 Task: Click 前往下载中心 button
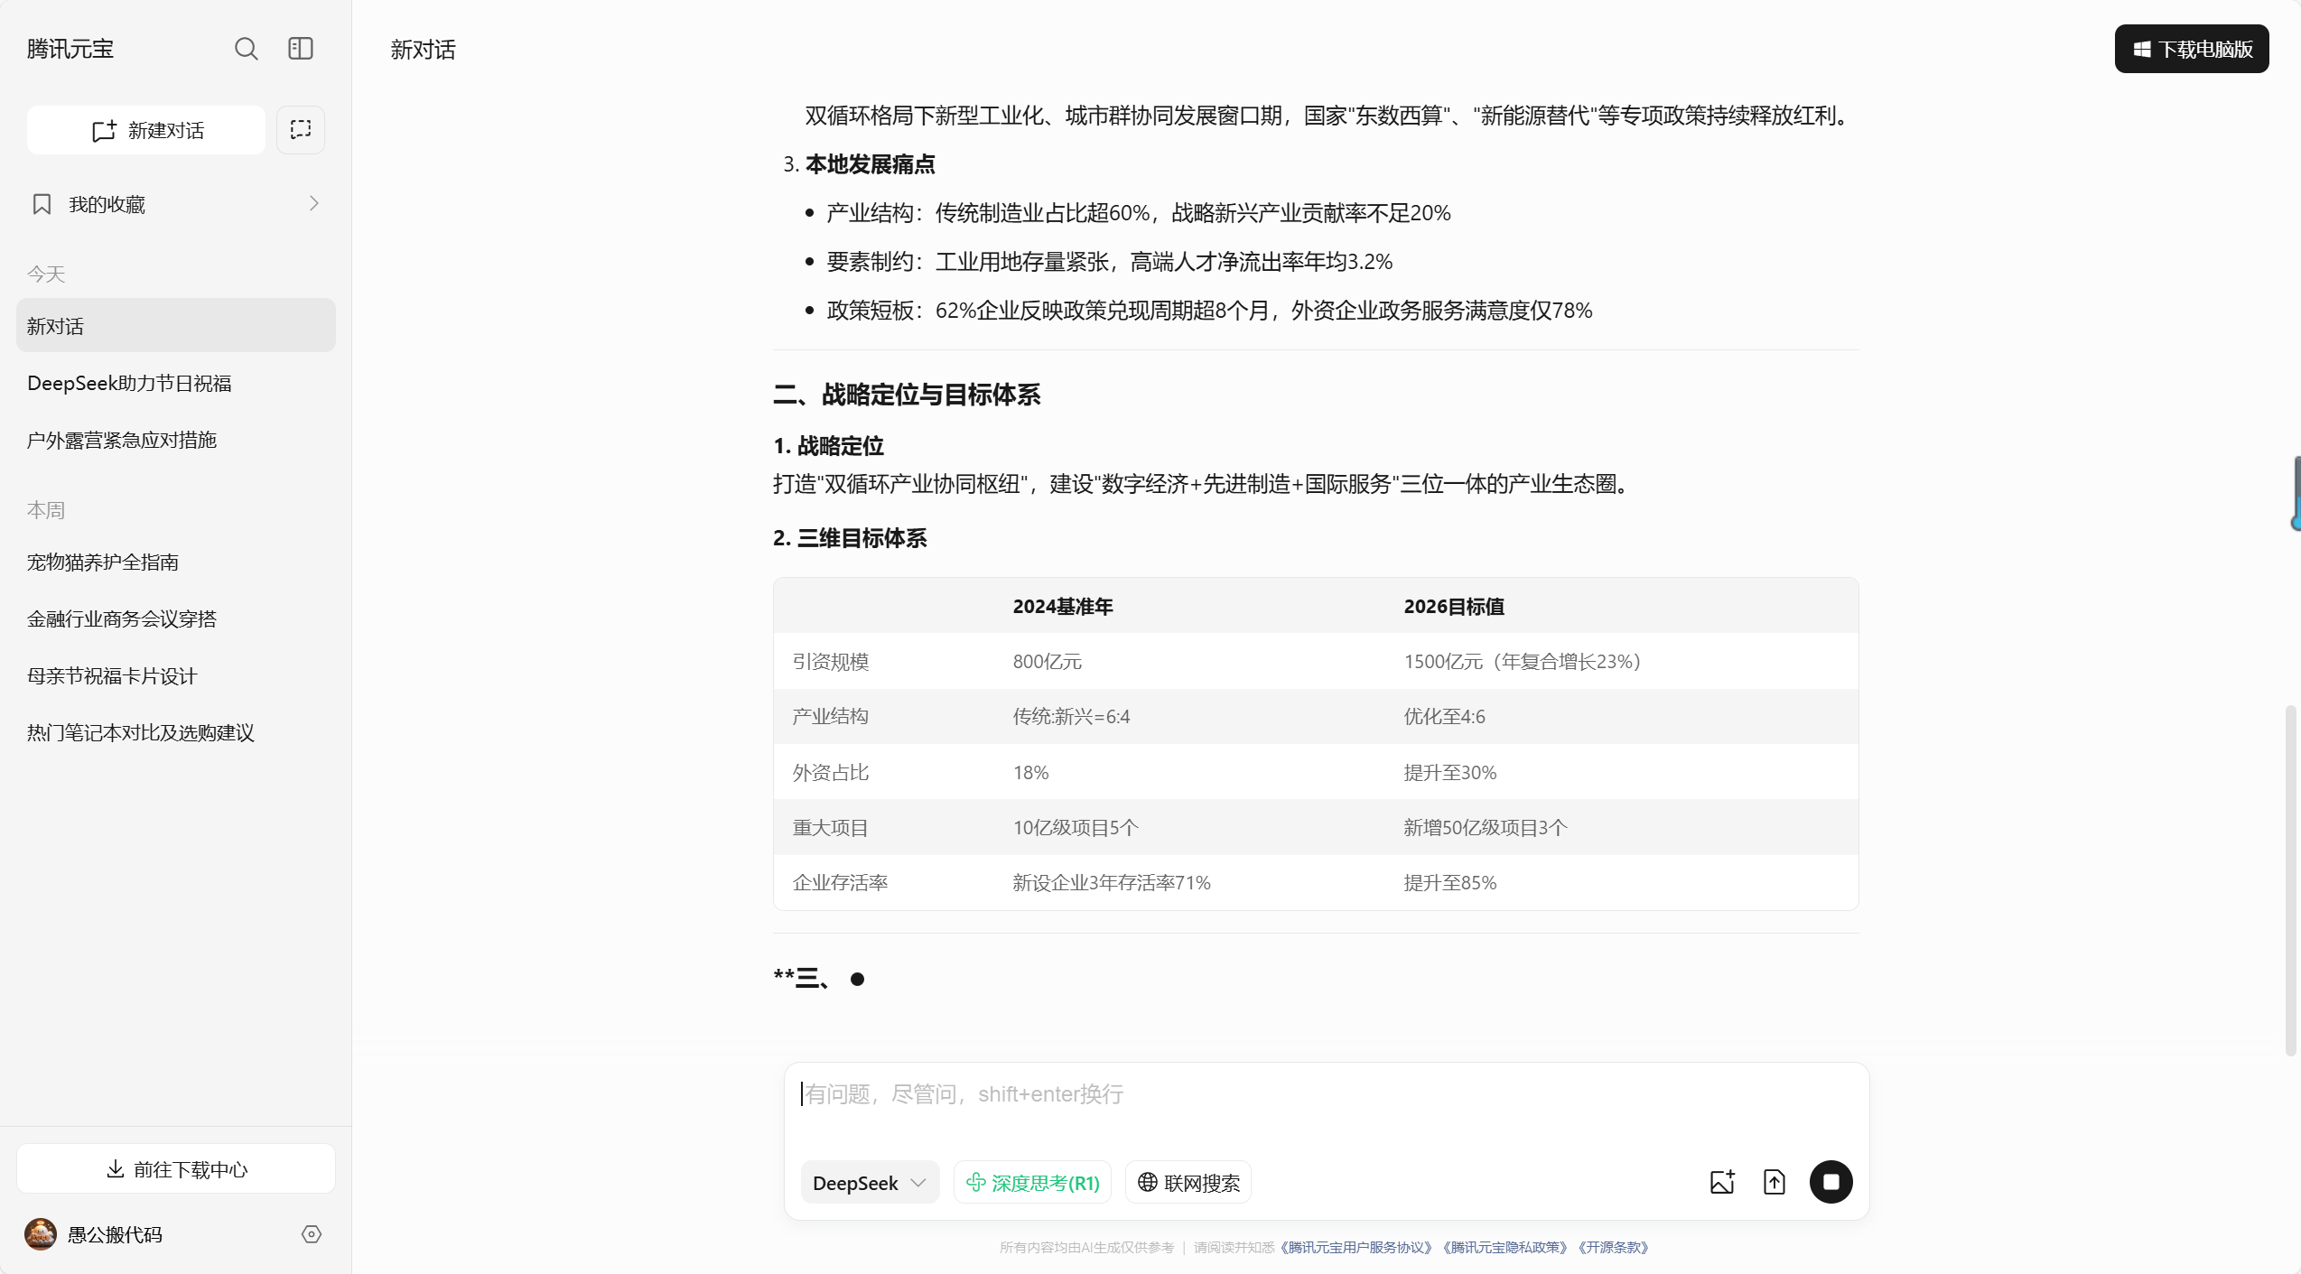176,1169
